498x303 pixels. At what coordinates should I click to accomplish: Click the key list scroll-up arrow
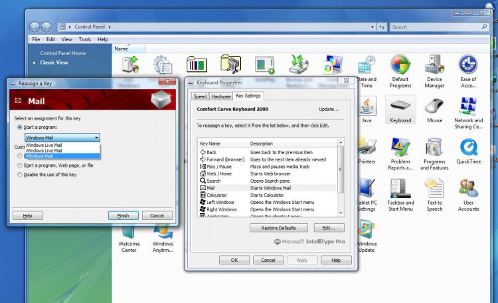(x=341, y=142)
